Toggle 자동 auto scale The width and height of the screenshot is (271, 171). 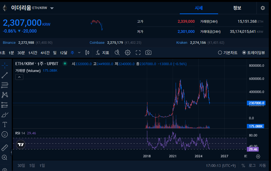pos(262,166)
